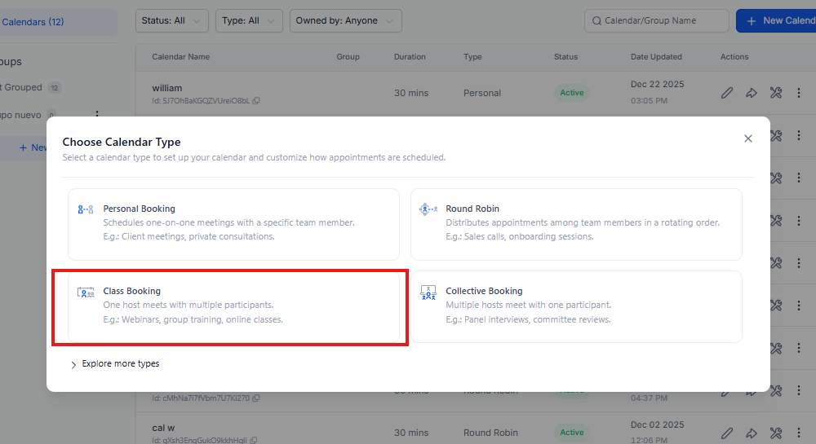
Task: Switch to the Calendars (12) tab
Action: coord(37,22)
